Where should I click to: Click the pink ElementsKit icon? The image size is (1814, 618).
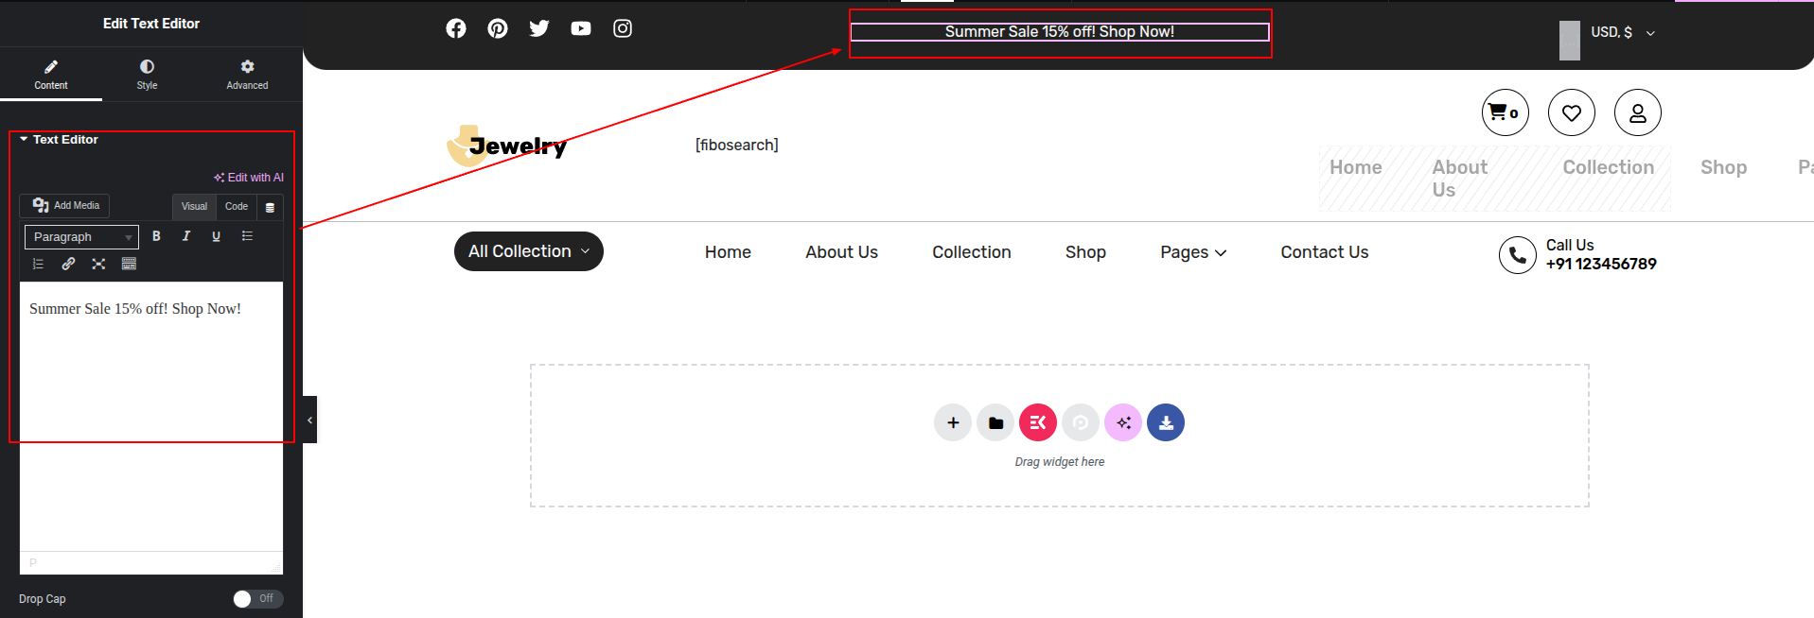1037,422
